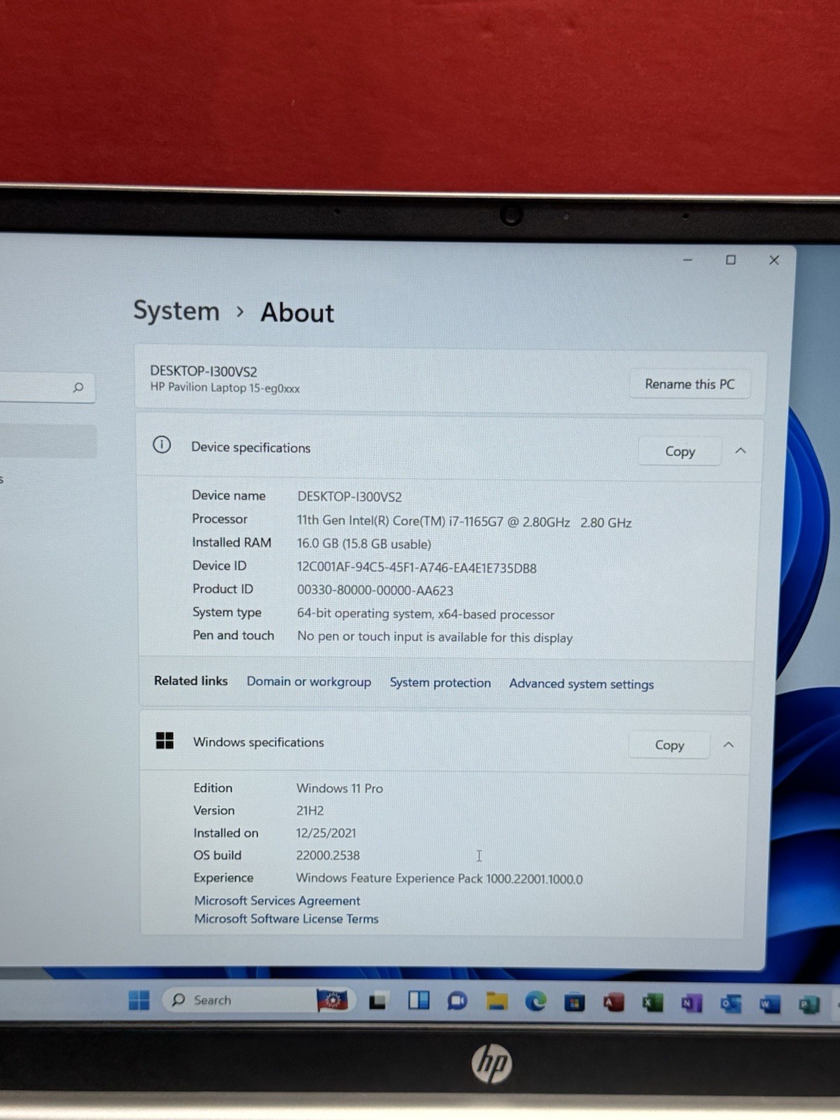Open the Windows Start menu
The width and height of the screenshot is (840, 1120).
pos(139,1000)
